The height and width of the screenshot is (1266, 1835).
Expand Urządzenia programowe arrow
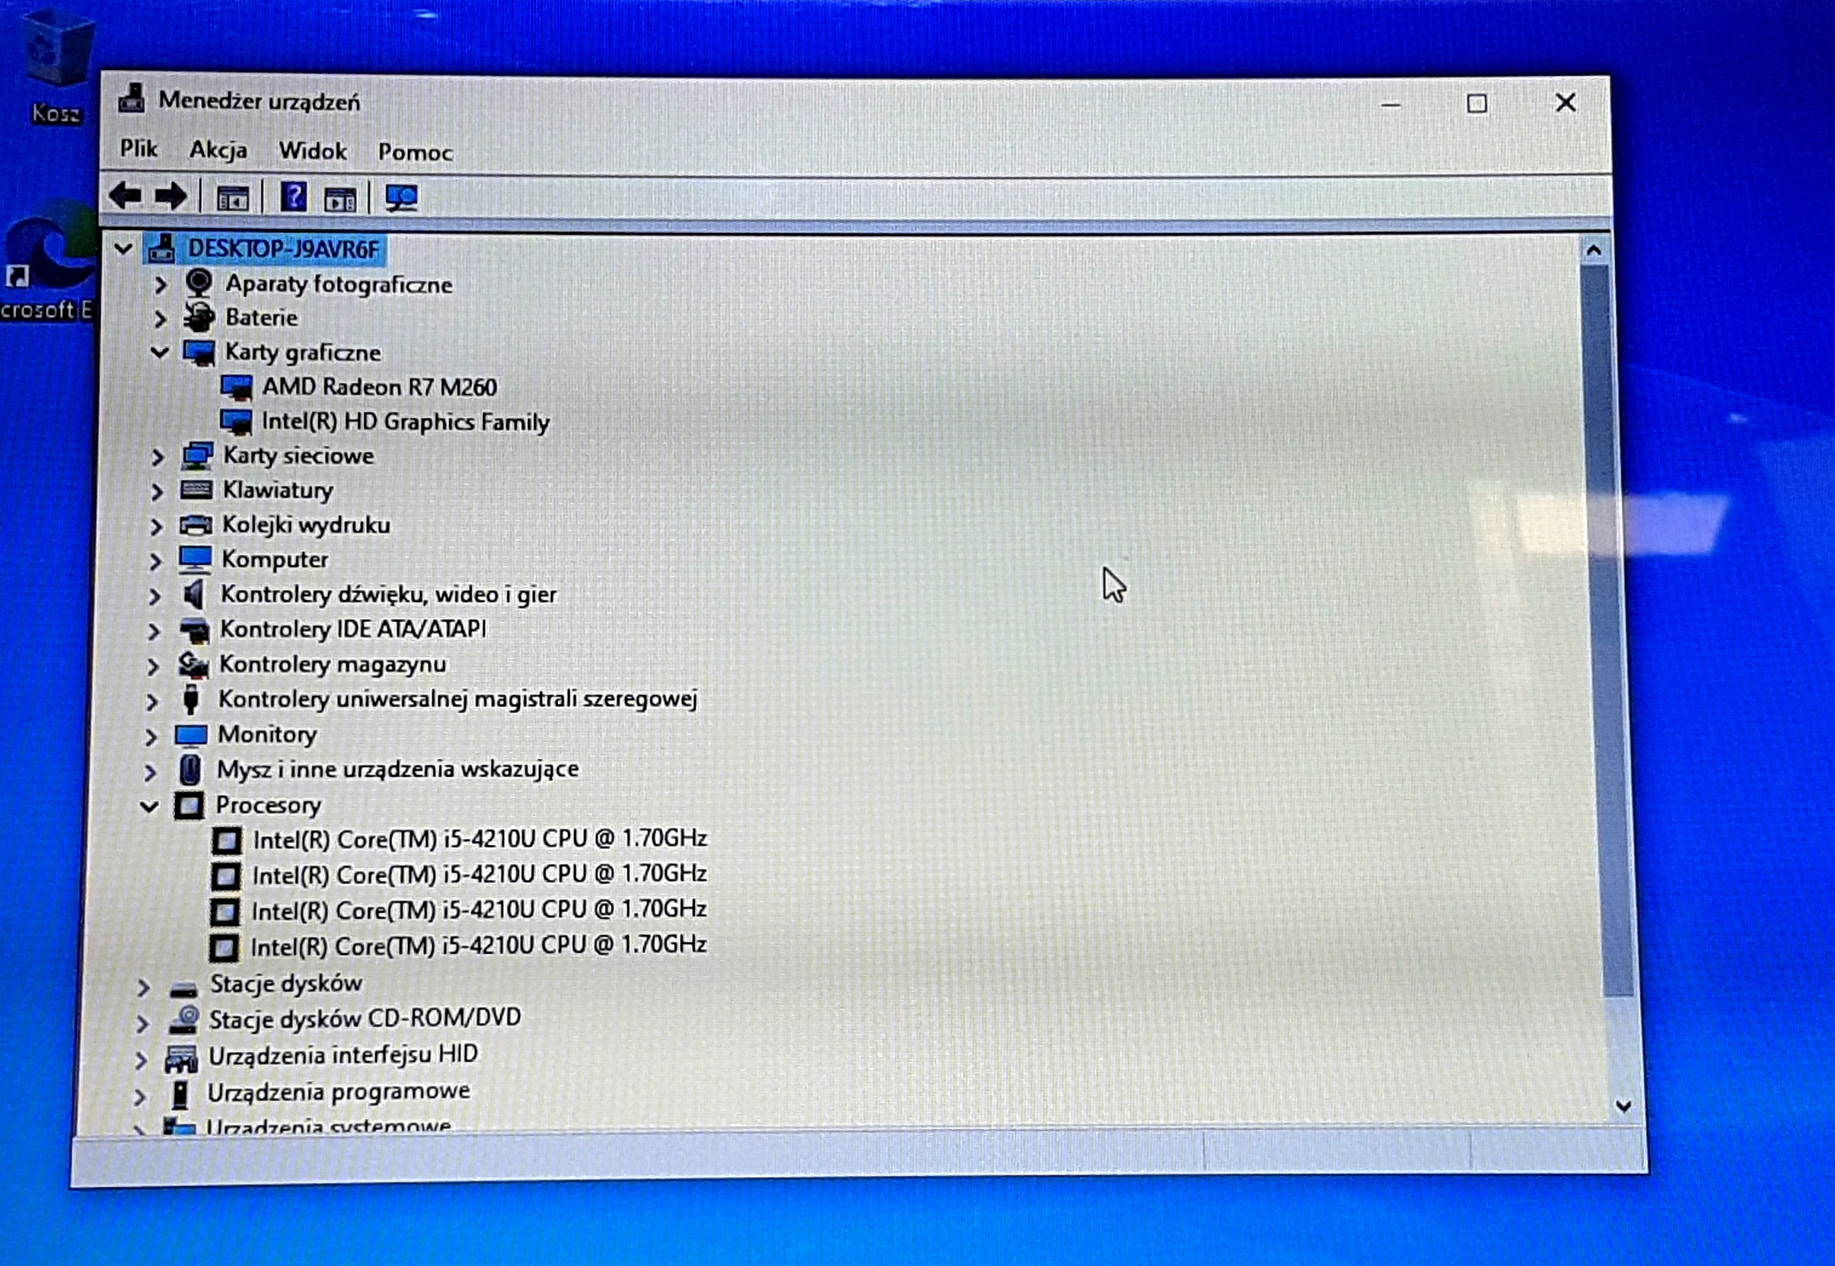[x=139, y=1097]
